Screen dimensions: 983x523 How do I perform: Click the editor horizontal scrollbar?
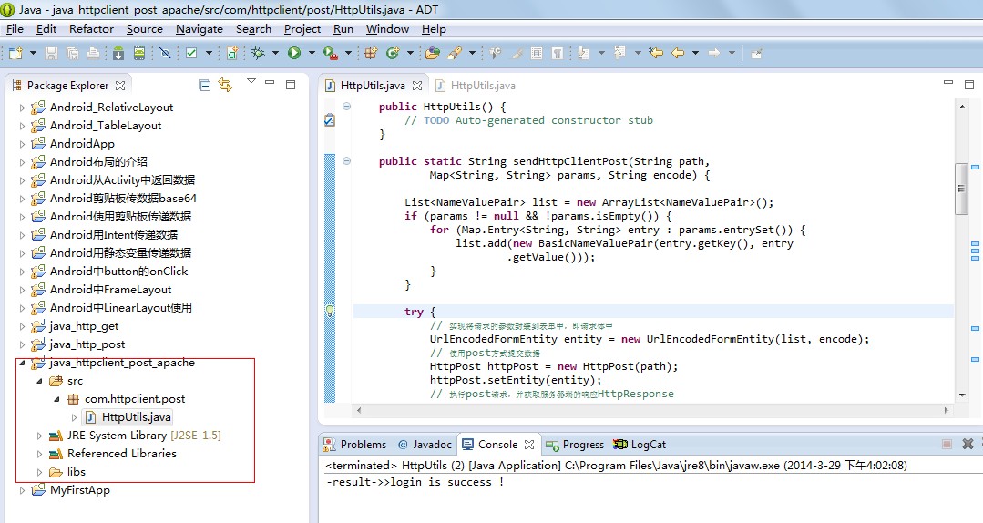pos(652,409)
